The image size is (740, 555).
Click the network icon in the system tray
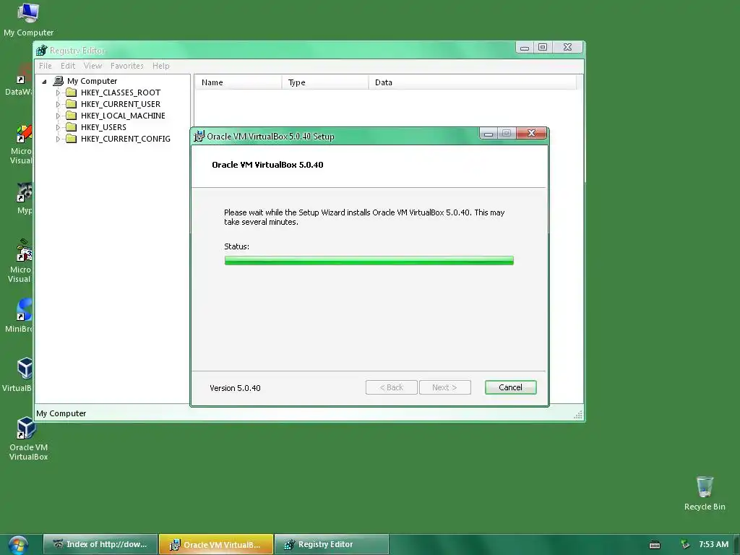click(x=685, y=545)
